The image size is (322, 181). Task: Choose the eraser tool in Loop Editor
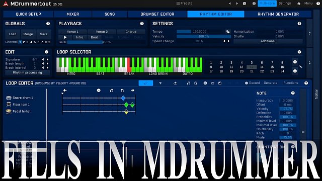175,83
